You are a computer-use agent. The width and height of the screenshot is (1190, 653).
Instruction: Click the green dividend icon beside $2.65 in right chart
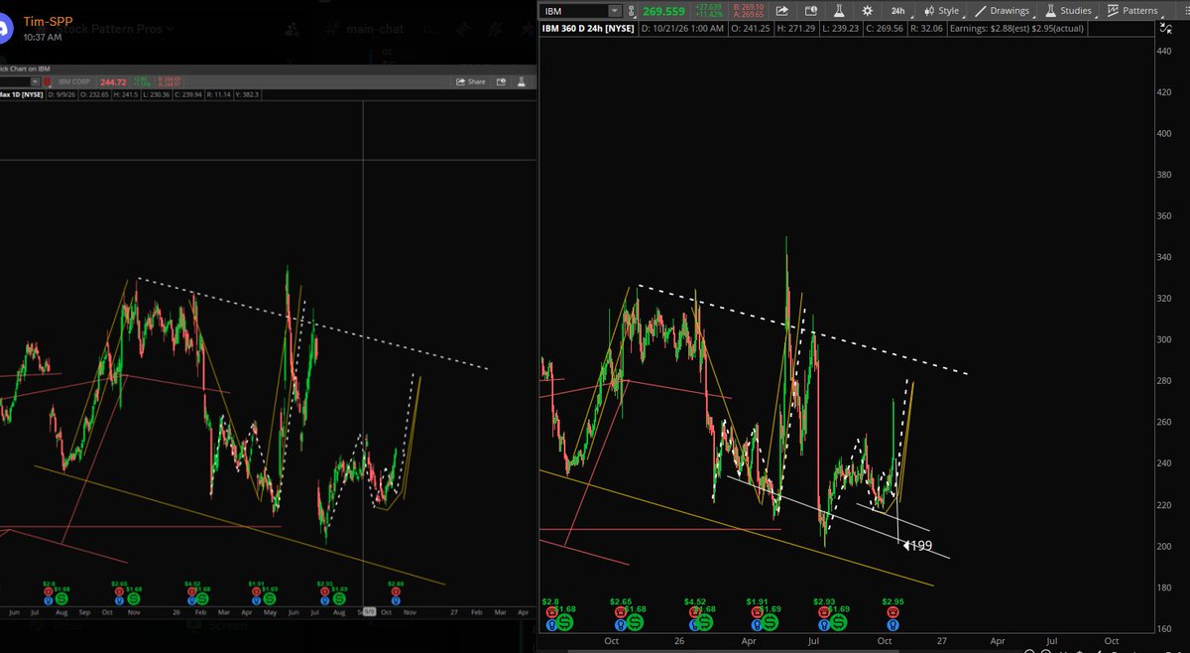click(635, 622)
